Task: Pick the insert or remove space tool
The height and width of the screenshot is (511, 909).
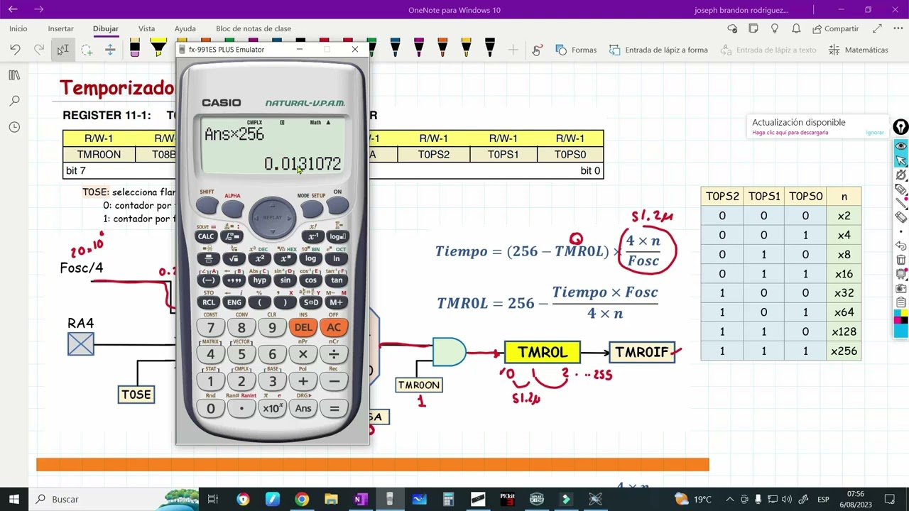Action: tap(110, 50)
